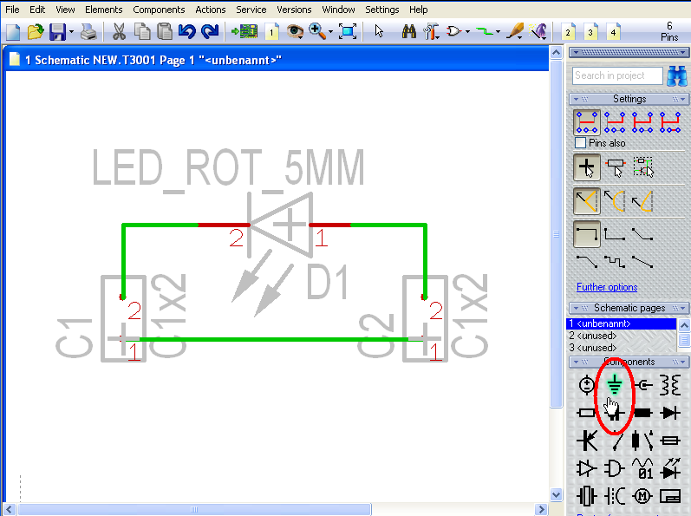Open the Elements menu
Image resolution: width=691 pixels, height=516 pixels.
103,10
